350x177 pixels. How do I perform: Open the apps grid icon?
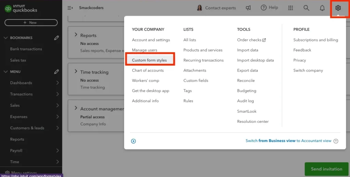pyautogui.click(x=291, y=8)
